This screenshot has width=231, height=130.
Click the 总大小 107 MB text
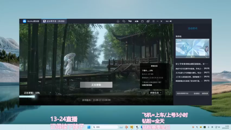pos(148,74)
